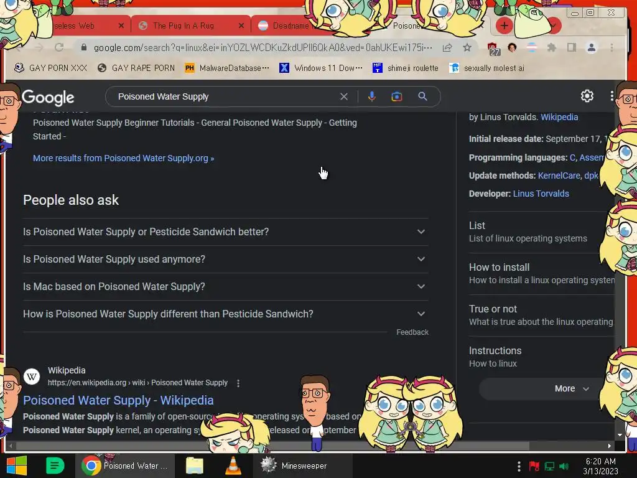
Task: Click the Linus Torvalds developer link
Action: coord(541,194)
